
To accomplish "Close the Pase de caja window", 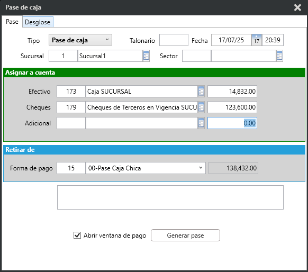I will [x=297, y=7].
